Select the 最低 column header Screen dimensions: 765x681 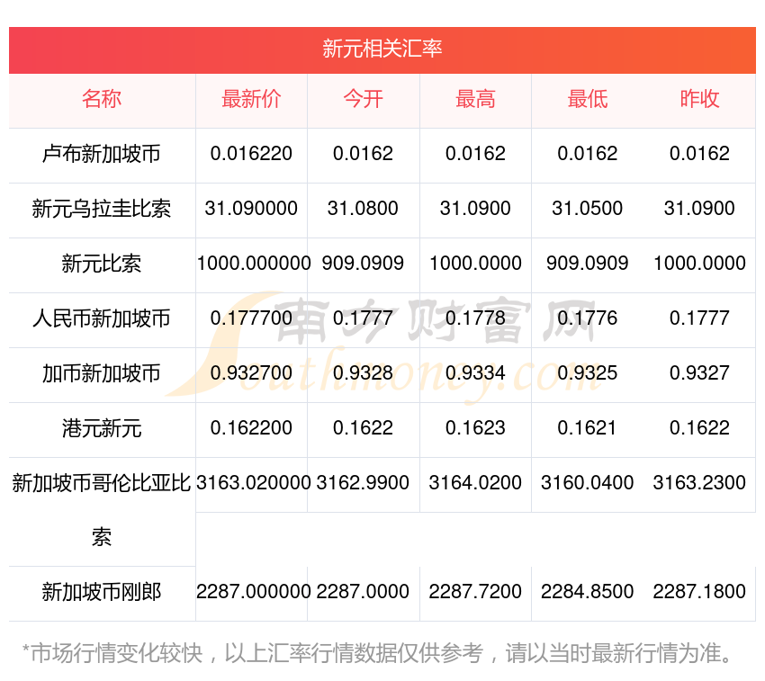[588, 99]
